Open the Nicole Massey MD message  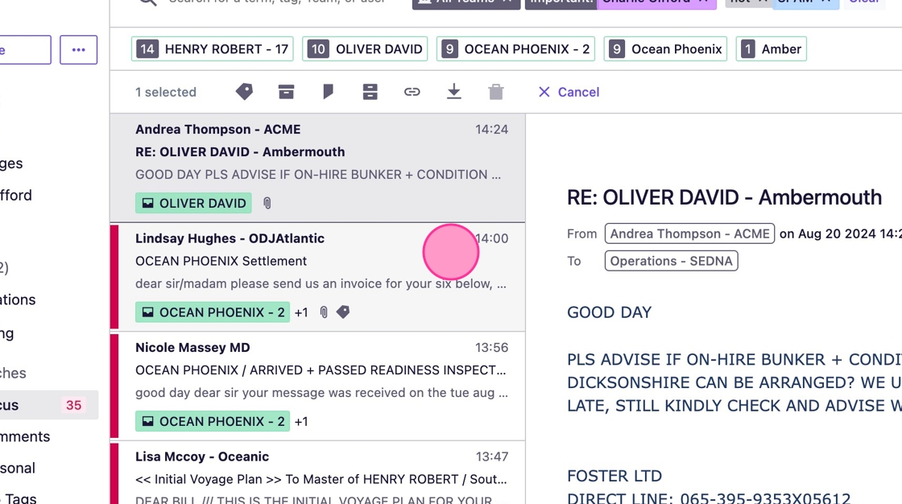click(317, 386)
